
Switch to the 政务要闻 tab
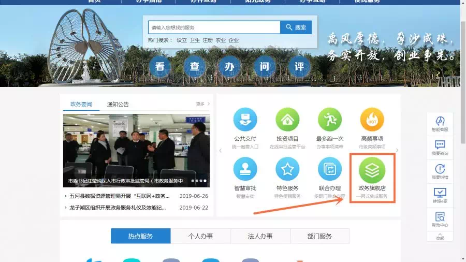[81, 104]
